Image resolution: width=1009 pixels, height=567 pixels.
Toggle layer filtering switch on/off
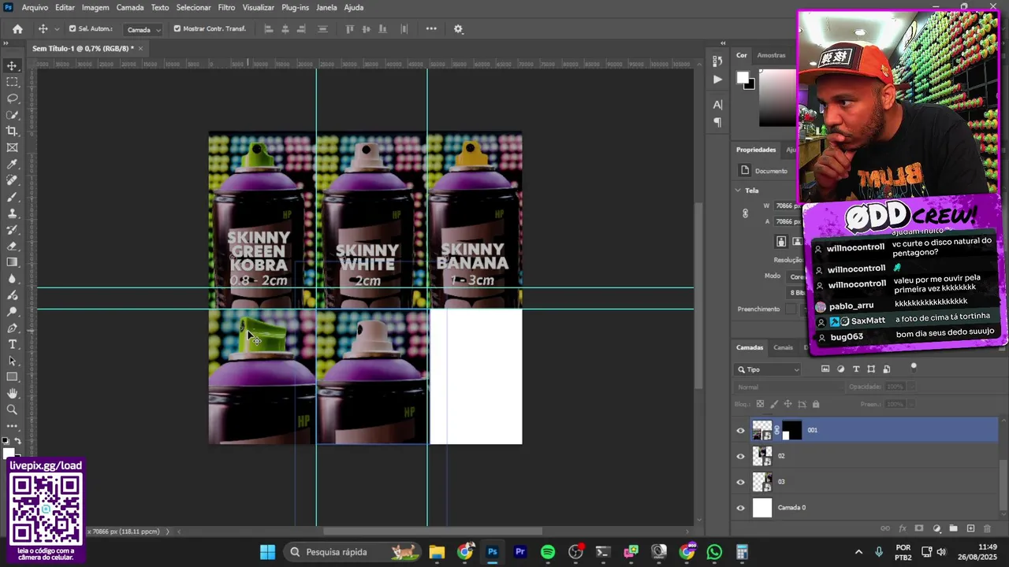coord(914,366)
